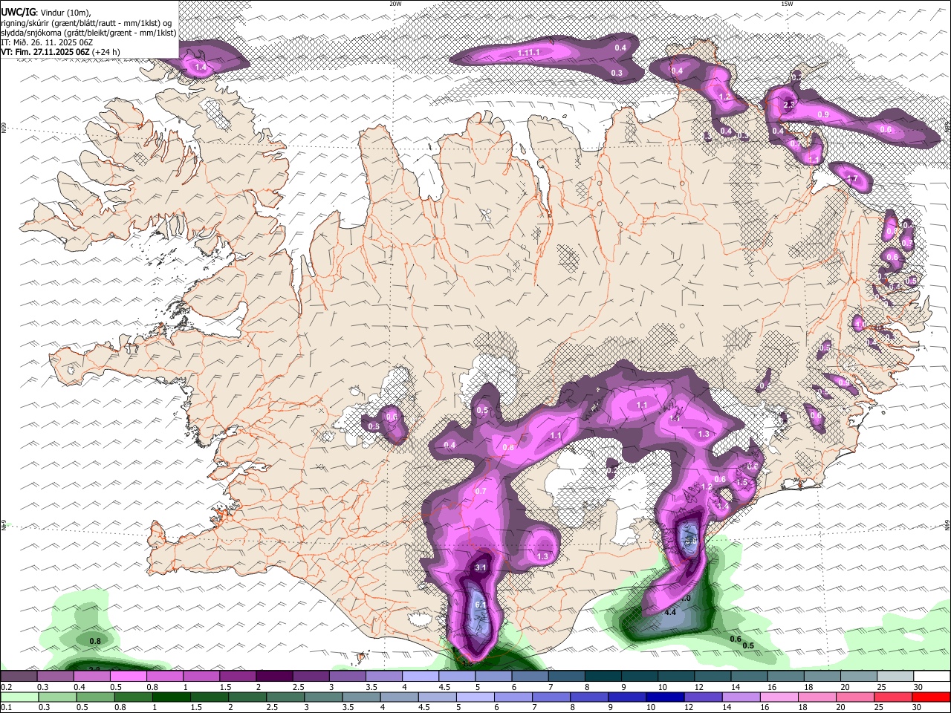Click the '12' tick label in snow scale

pos(698,688)
